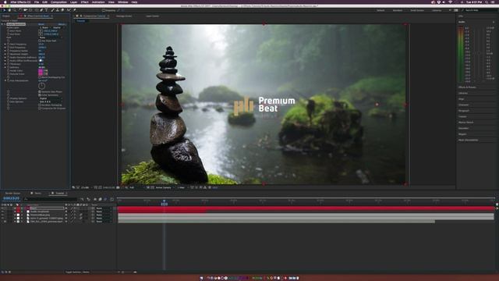Expand the Maximum Height property
Image resolution: width=499 pixels, height=281 pixels.
click(x=5, y=54)
